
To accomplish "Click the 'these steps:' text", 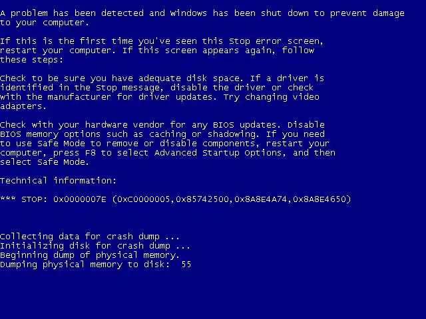I will point(31,60).
